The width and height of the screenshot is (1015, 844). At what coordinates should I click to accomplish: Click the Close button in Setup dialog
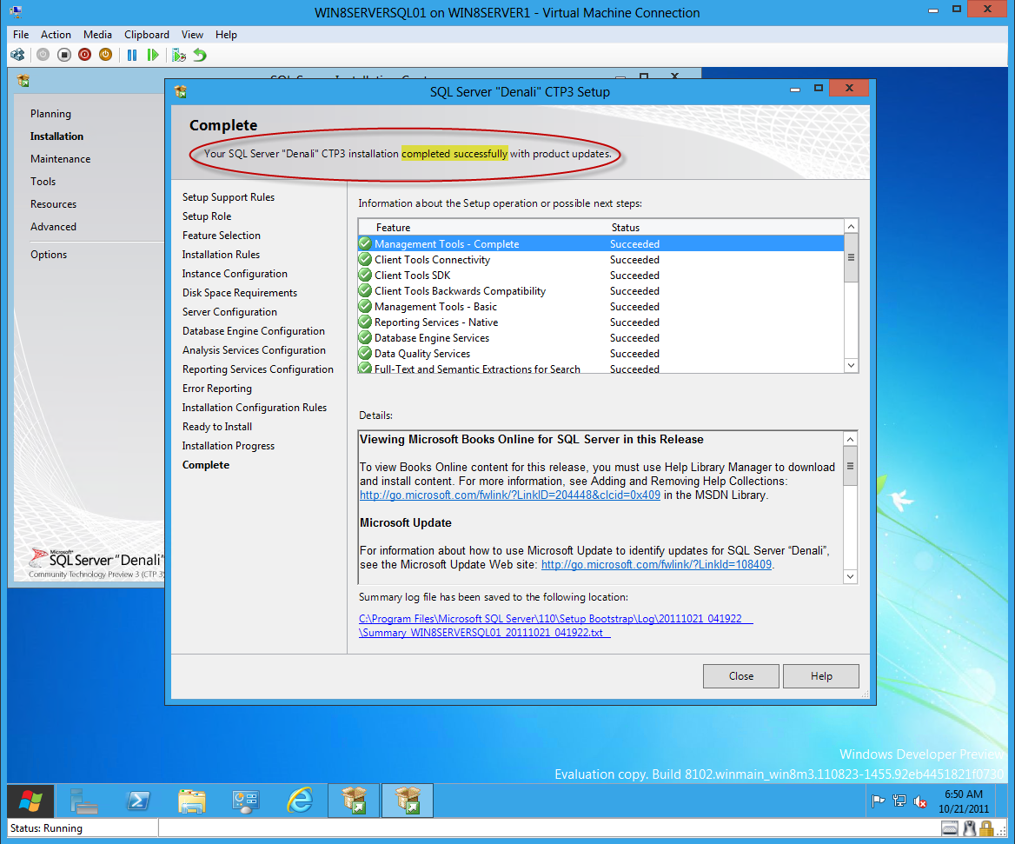point(741,675)
